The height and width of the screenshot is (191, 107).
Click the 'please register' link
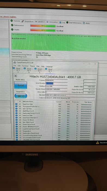[x=10, y=17]
